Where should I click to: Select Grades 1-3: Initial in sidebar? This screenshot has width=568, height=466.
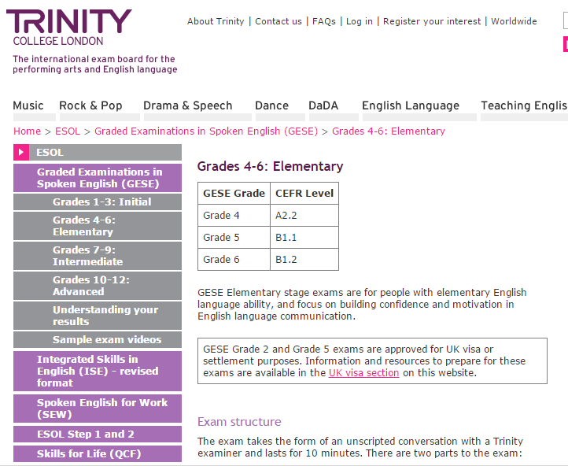98,202
